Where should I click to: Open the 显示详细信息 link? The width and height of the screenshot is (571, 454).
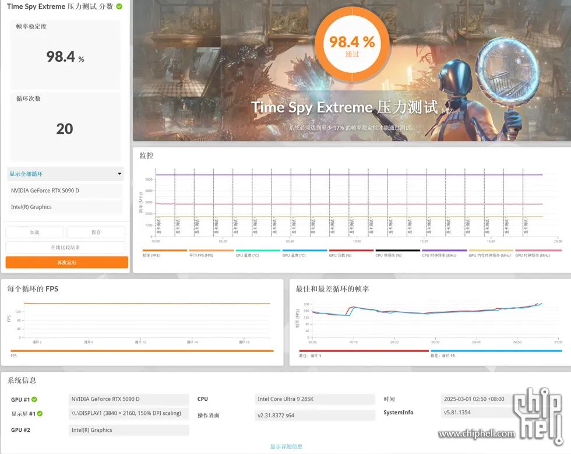286,446
